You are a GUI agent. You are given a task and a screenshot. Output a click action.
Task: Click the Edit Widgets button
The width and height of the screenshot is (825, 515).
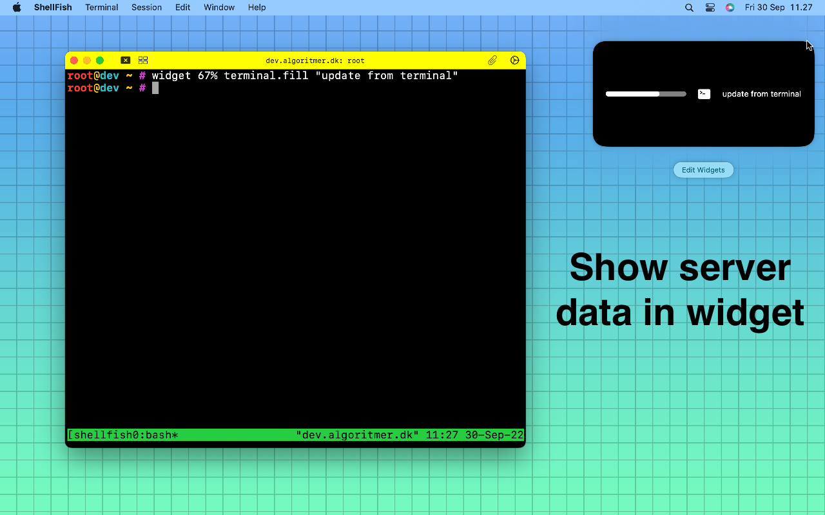point(703,170)
